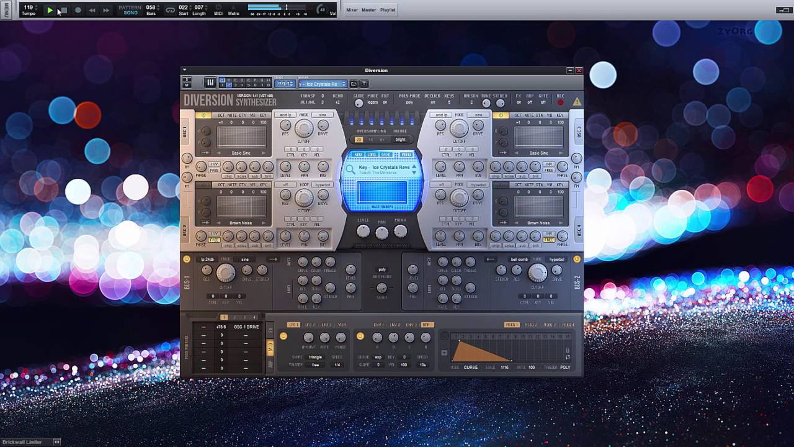Click the transport rewind button
794x447 pixels.
pos(92,10)
